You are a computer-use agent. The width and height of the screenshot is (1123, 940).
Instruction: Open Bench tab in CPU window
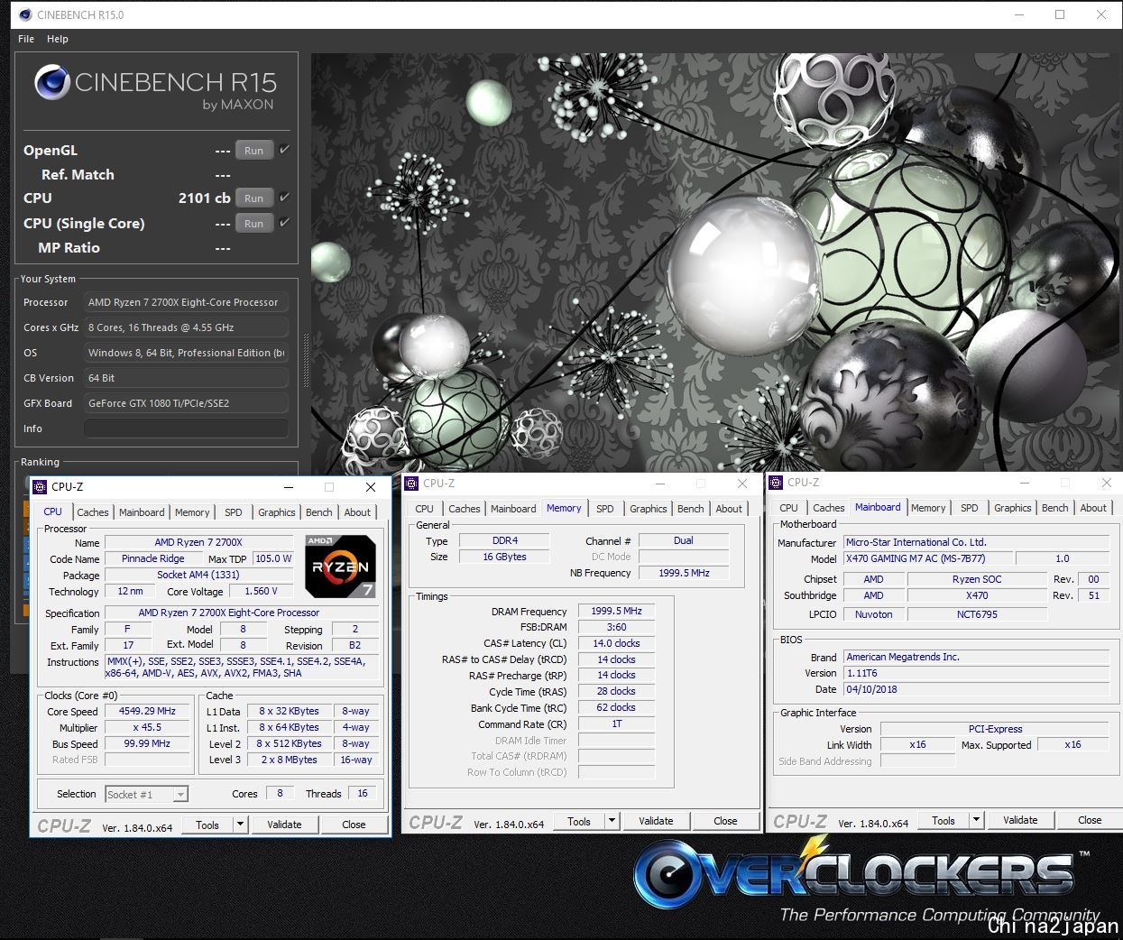[319, 511]
